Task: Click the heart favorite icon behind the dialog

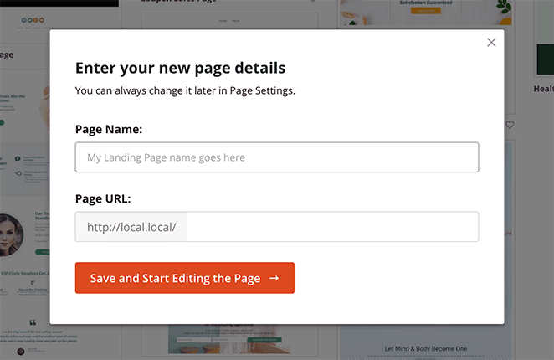Action: [x=510, y=125]
